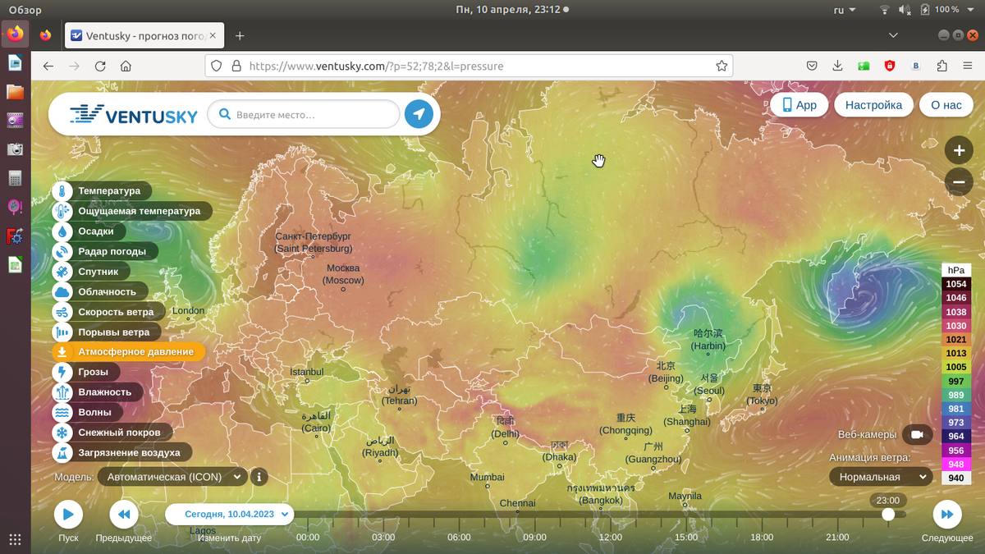Open Firefox downloads panel
Image resolution: width=985 pixels, height=554 pixels.
coord(837,66)
